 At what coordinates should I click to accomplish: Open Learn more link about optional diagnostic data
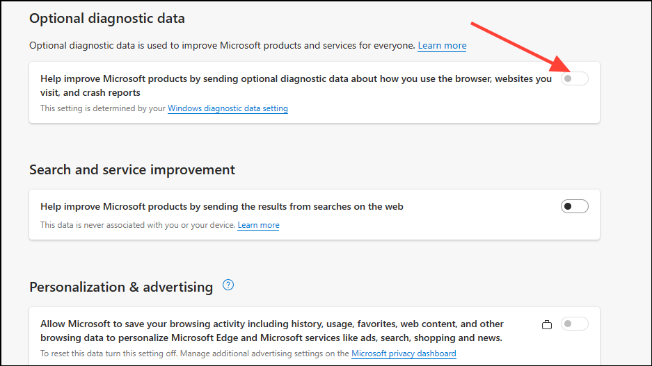pos(442,46)
